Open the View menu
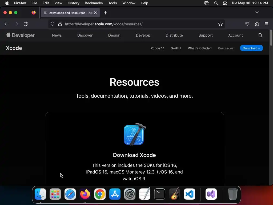Screen dimensions: 273x205 (58, 3)
